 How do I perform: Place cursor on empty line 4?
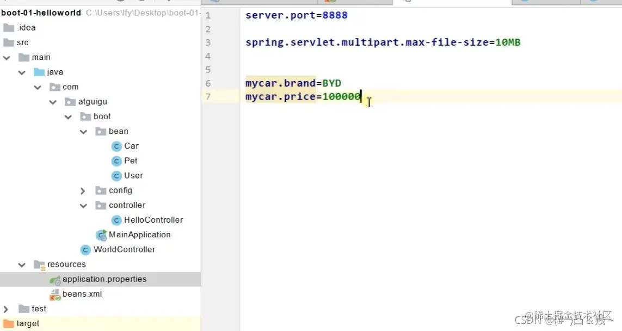point(431,56)
